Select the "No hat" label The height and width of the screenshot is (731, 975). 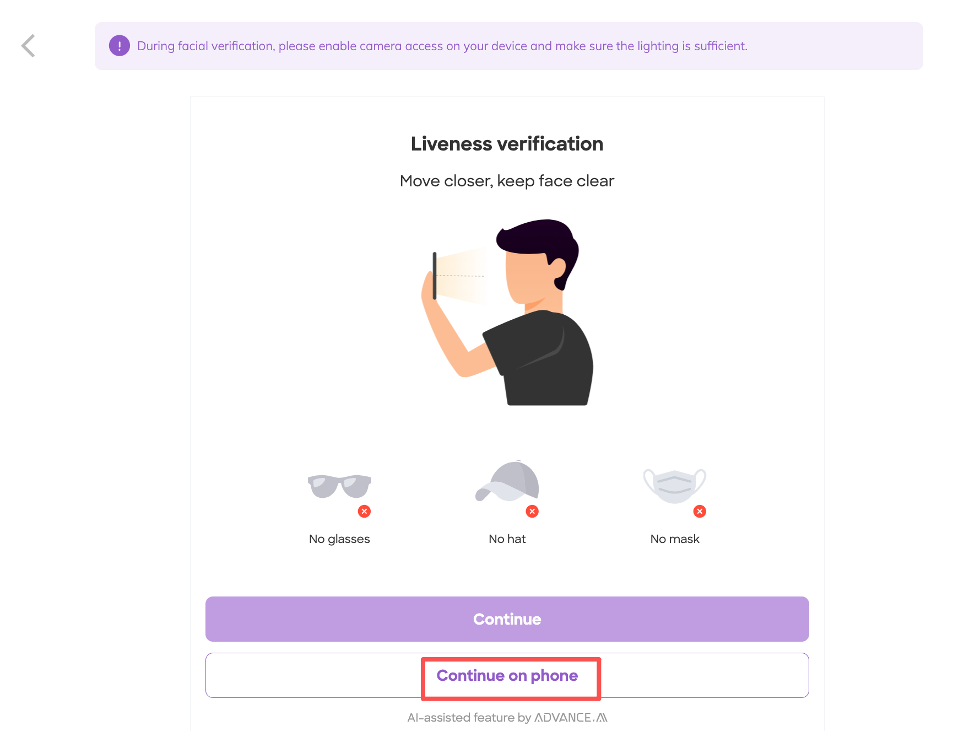click(x=507, y=539)
